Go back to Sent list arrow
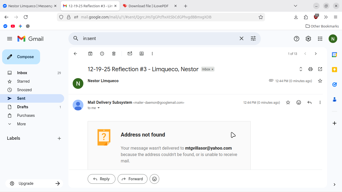Image resolution: width=342 pixels, height=192 pixels. [75, 54]
